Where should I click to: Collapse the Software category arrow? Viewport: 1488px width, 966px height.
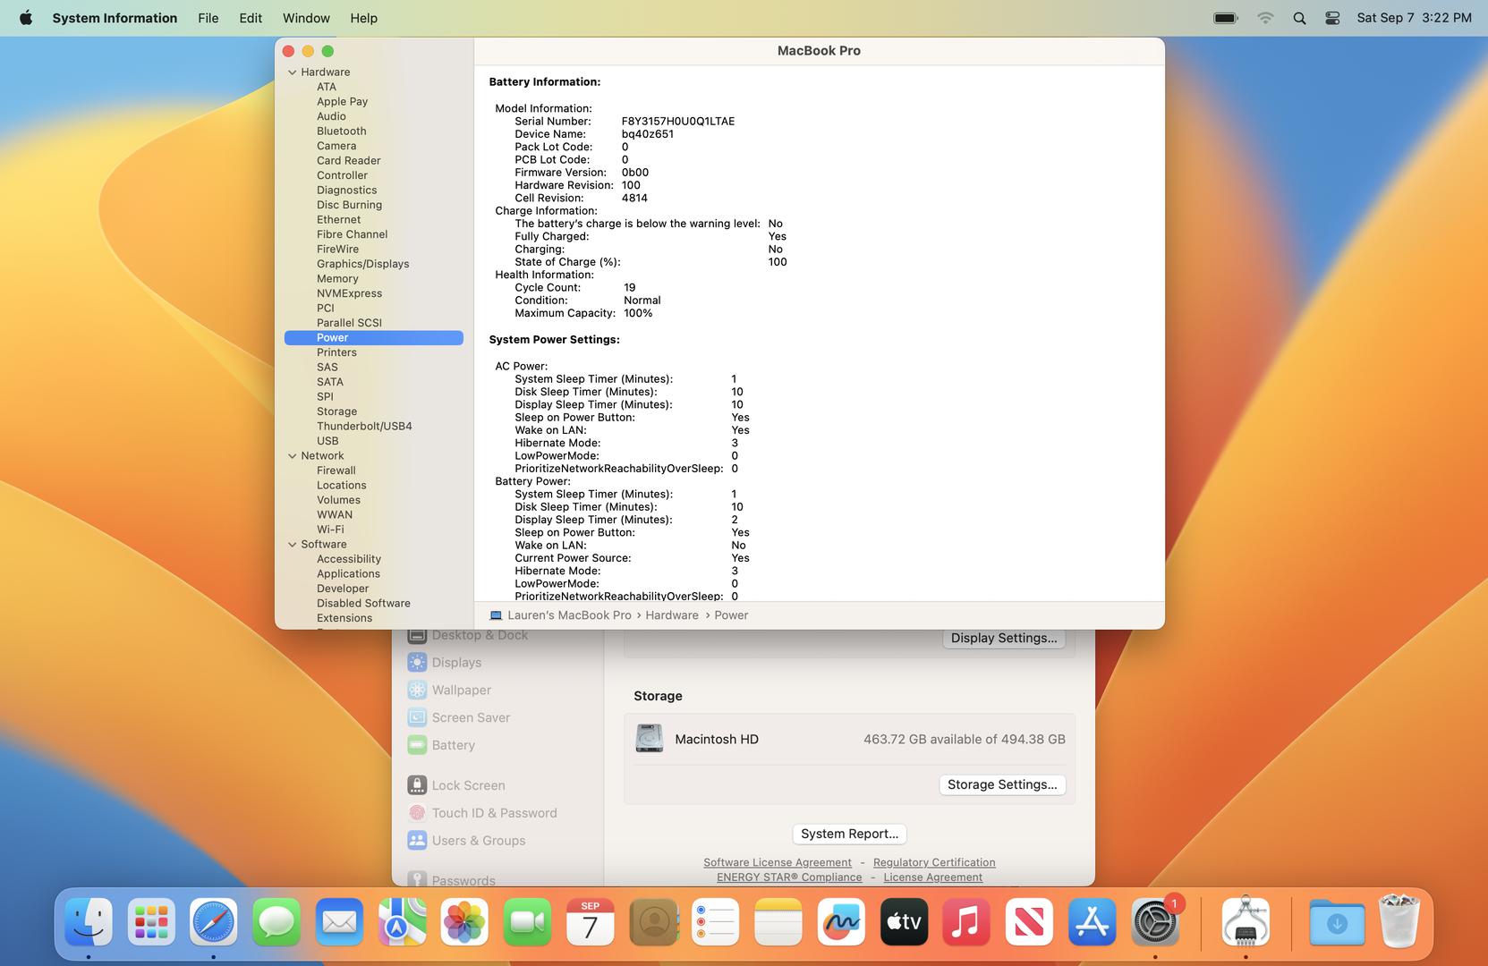click(x=292, y=545)
